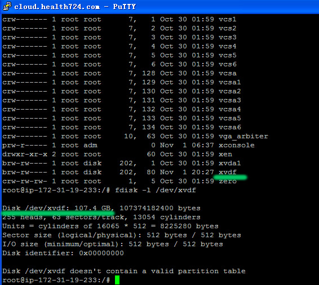Image resolution: width=319 pixels, height=285 pixels.
Task: Click the xvda1 device entry
Action: tap(230, 163)
